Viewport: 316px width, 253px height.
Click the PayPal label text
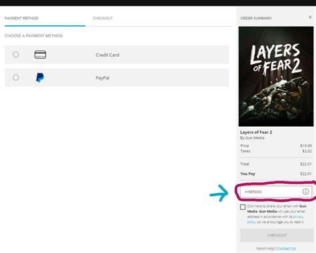click(103, 77)
